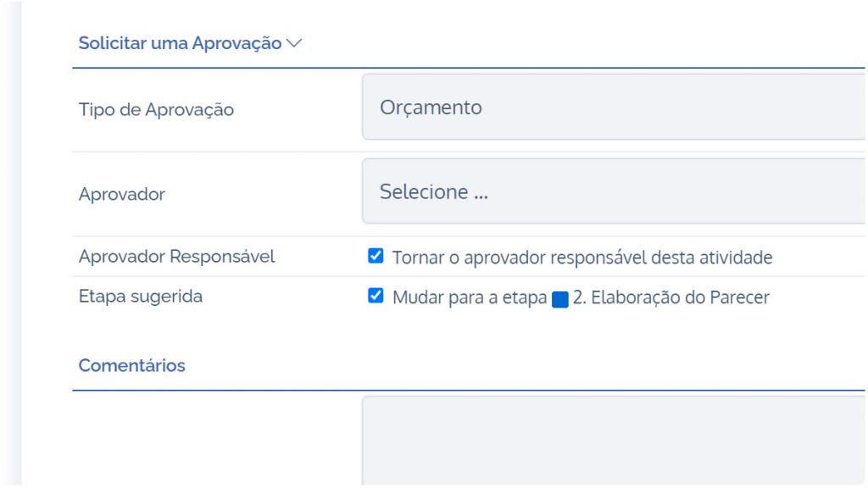This screenshot has height=488, width=868.
Task: Open the Aprovador Selecione dropdown
Action: (614, 191)
